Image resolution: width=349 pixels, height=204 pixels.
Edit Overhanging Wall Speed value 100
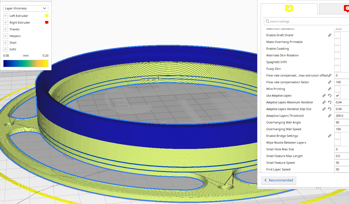(x=342, y=129)
